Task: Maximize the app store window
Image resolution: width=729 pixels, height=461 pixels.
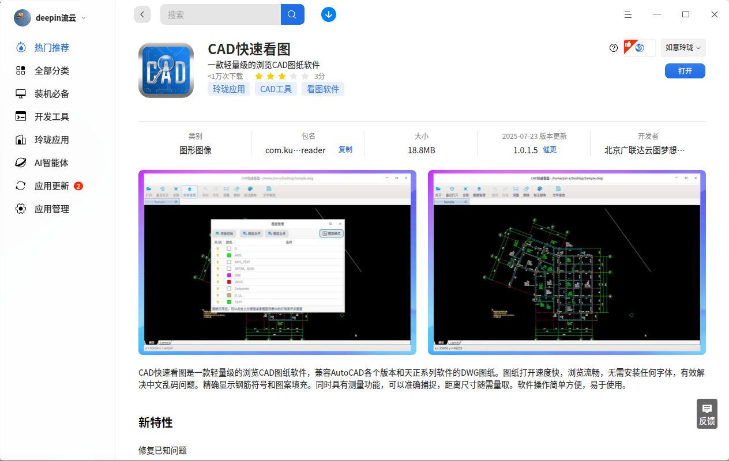Action: 686,14
